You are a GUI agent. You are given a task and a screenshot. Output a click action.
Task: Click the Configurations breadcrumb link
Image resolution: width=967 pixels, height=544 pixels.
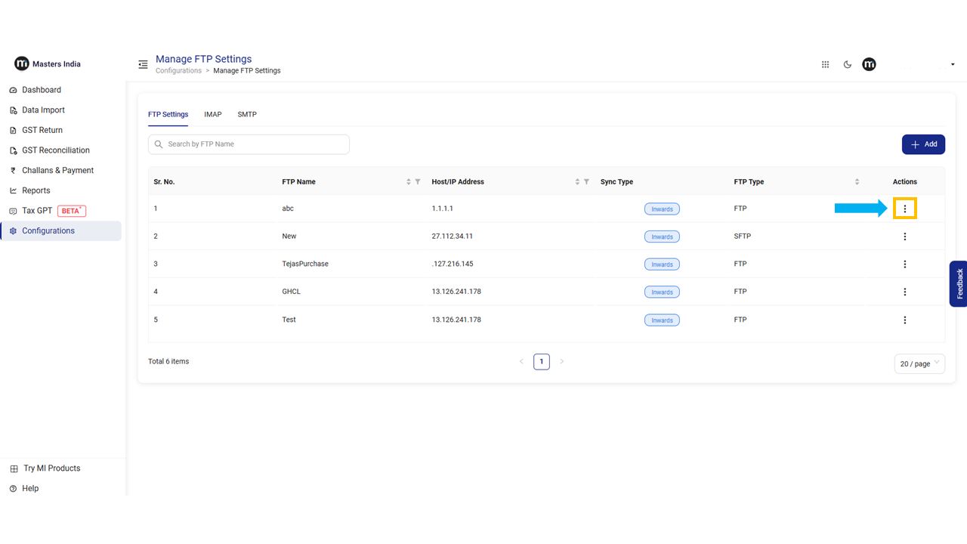tap(178, 71)
